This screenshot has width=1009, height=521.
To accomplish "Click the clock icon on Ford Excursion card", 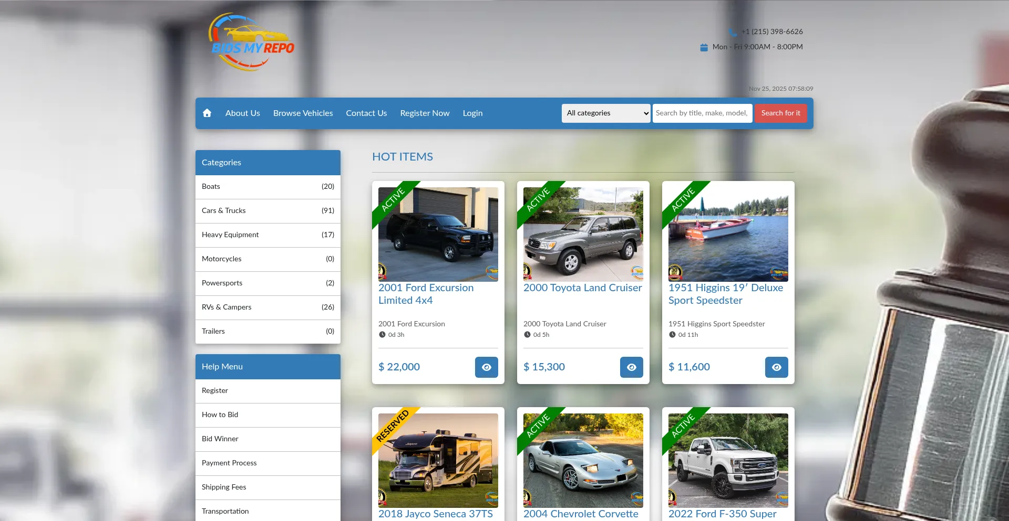I will pos(382,335).
